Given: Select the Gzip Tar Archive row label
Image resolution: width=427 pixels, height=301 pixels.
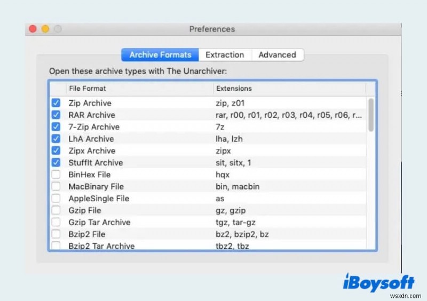Looking at the screenshot, I should [99, 223].
